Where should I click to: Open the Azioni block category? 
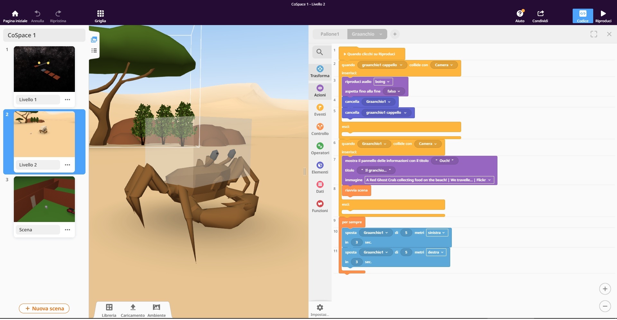320,91
